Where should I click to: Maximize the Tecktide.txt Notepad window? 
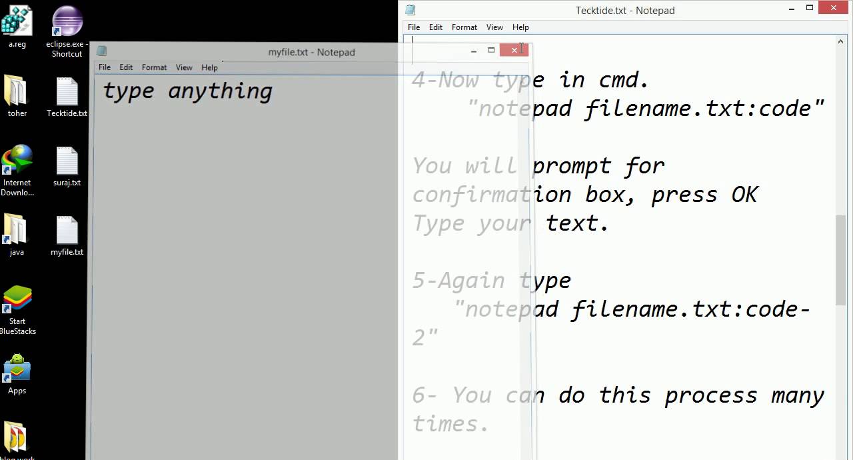point(810,8)
